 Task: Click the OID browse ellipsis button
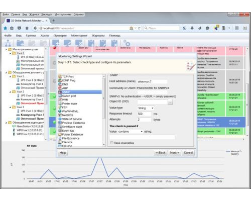pyautogui.click(x=170, y=102)
